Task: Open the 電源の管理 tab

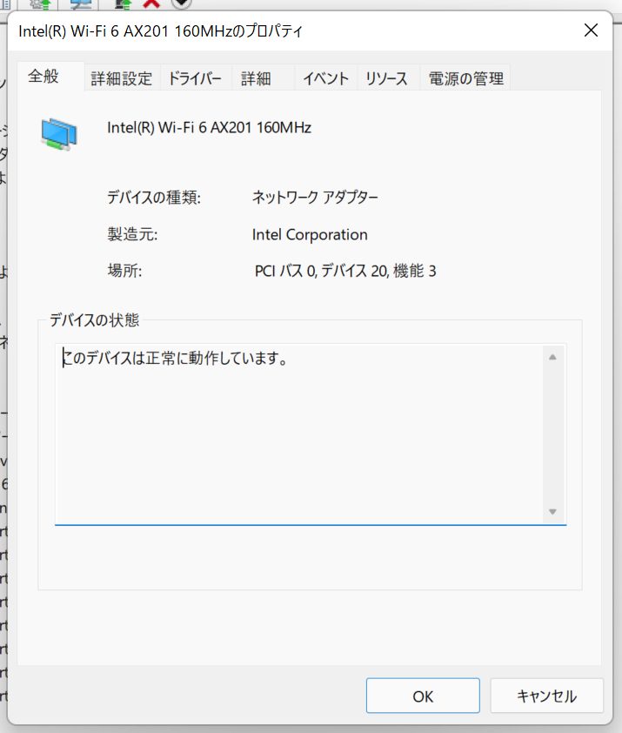Action: (466, 78)
